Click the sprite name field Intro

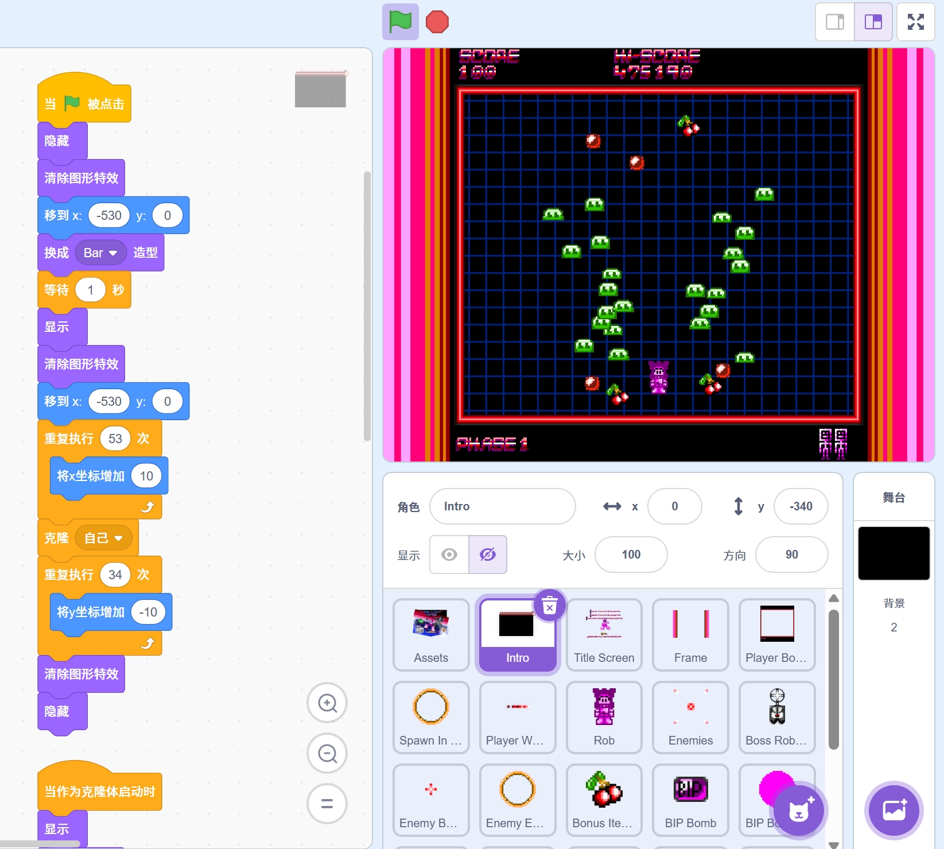pos(502,506)
